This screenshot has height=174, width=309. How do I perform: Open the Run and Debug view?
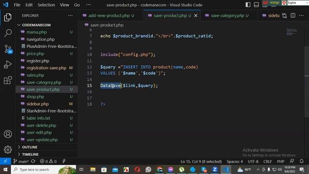[8, 64]
